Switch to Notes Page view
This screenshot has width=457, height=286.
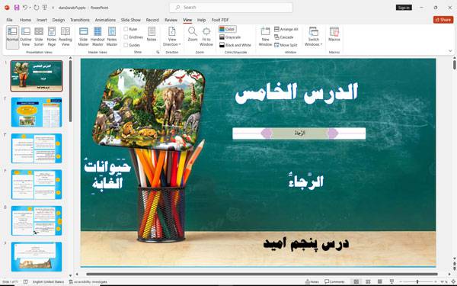coord(52,37)
